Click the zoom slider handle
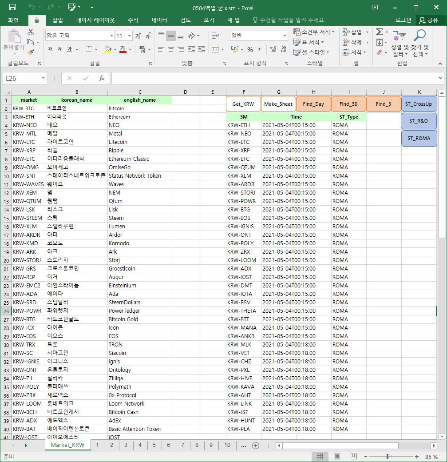This screenshot has height=462, width=447. point(388,457)
